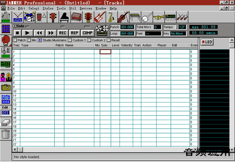Click the GOTO arrows icon
The image size is (235, 162).
coord(6,99)
